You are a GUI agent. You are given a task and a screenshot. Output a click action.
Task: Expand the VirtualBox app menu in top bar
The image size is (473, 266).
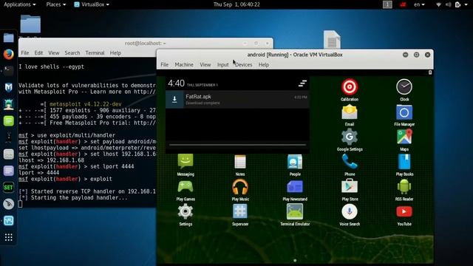click(92, 4)
